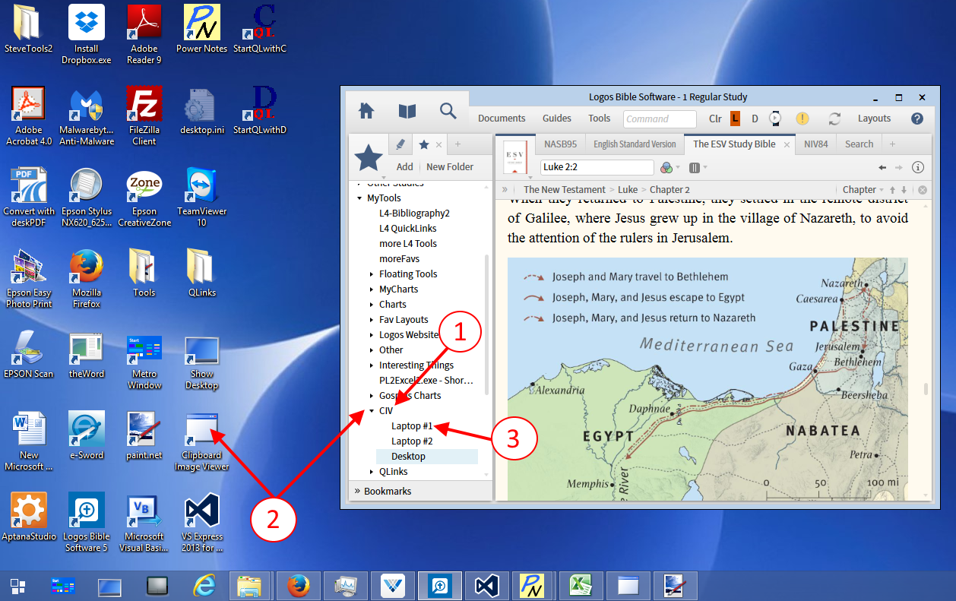Open FileZilla Client desktop shortcut
The height and width of the screenshot is (601, 956).
click(144, 115)
